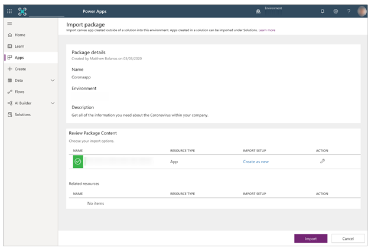The height and width of the screenshot is (251, 371).
Task: Click the Power Apps logo icon
Action: coord(23,11)
